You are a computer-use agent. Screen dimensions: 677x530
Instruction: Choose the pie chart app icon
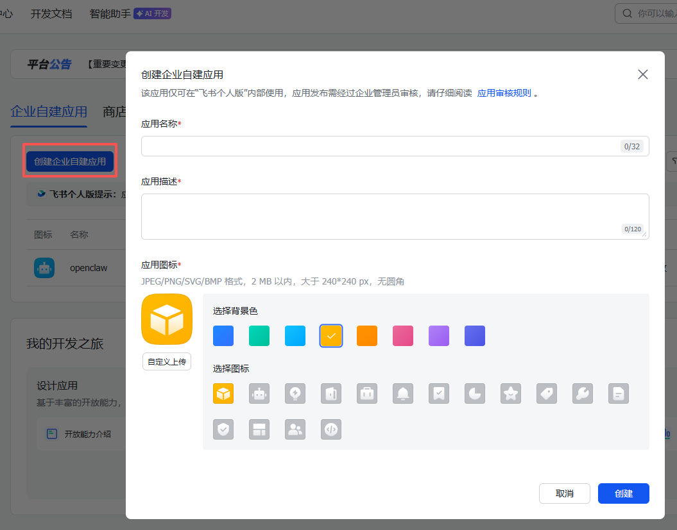click(x=475, y=393)
